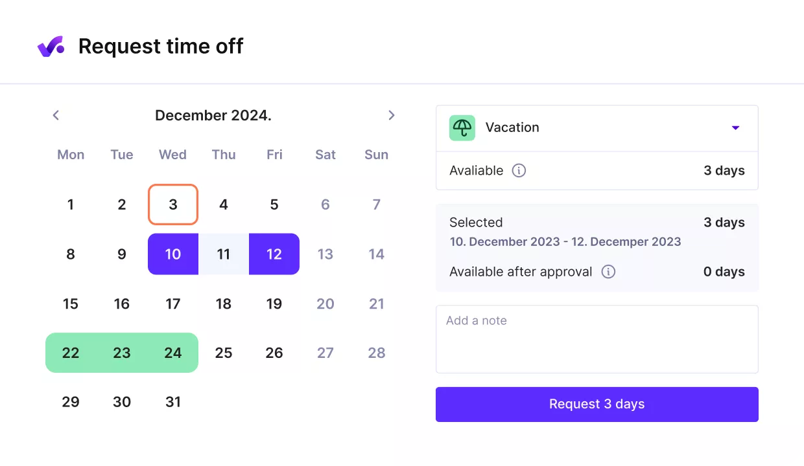Pick December 22 from the green range
804x466 pixels.
click(71, 353)
